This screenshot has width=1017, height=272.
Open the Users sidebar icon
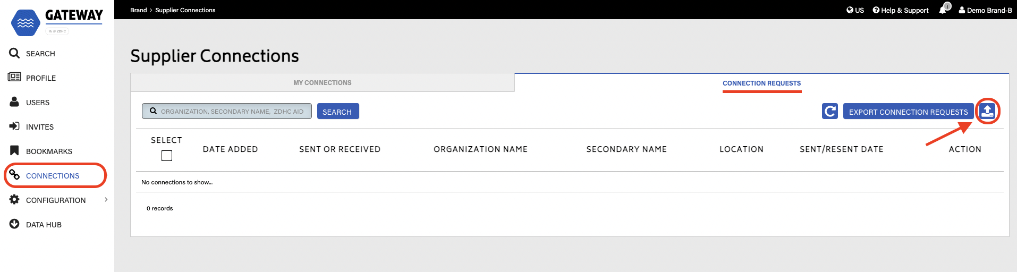[14, 102]
